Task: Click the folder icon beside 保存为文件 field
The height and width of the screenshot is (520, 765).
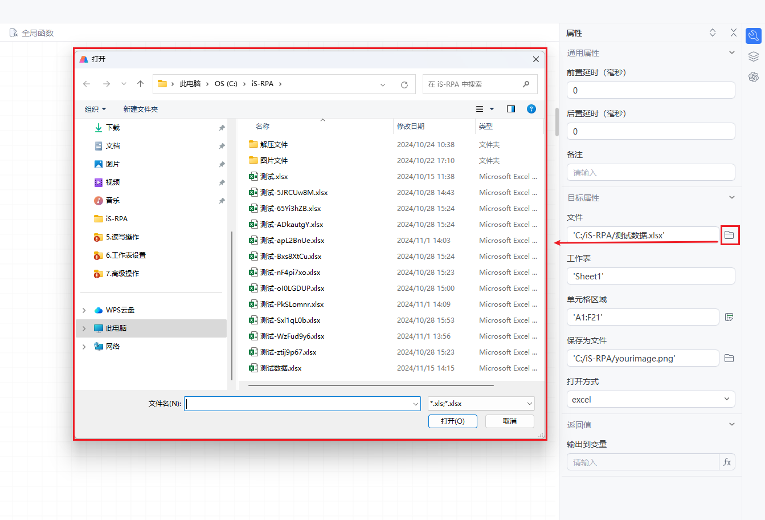Action: click(x=729, y=358)
